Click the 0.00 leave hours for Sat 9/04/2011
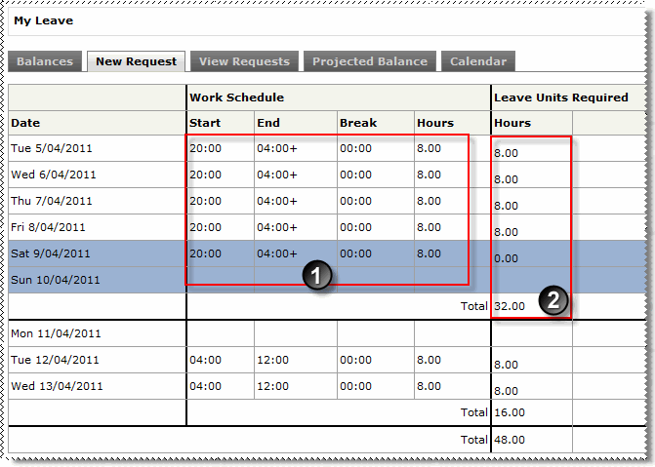This screenshot has height=467, width=655. point(507,258)
